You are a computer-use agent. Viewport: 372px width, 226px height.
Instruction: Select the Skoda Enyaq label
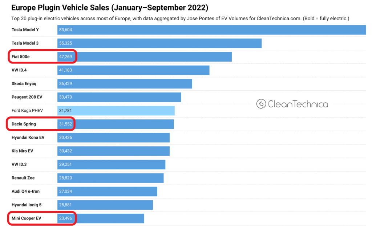pyautogui.click(x=24, y=83)
